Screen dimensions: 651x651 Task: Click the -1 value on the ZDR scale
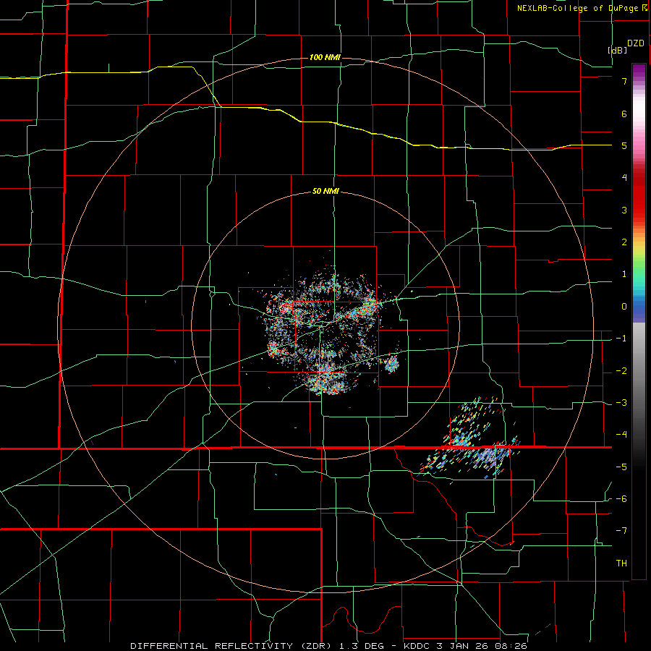621,339
